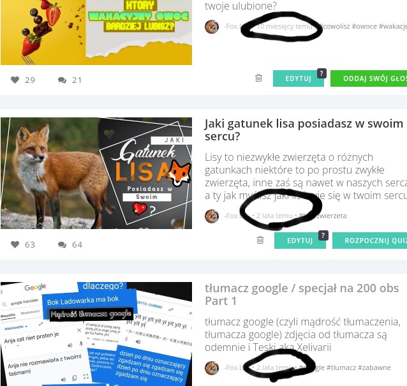Like the fox quiz with 63 hearts

click(x=15, y=244)
